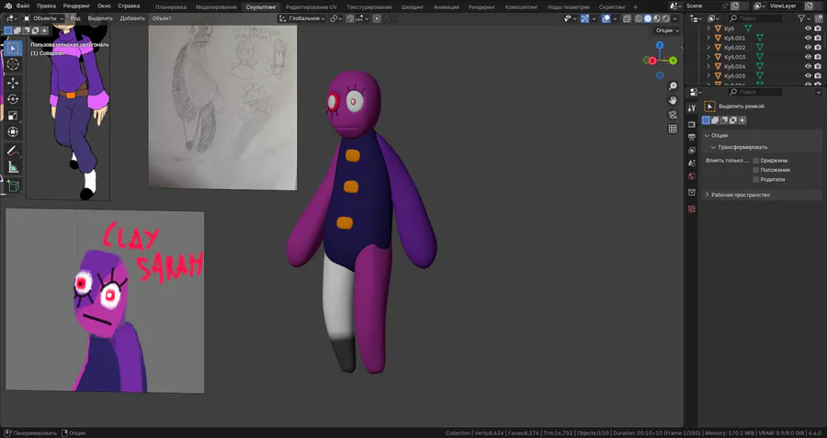Switch viewport to wireframe shading
This screenshot has height=438, width=827.
point(639,18)
